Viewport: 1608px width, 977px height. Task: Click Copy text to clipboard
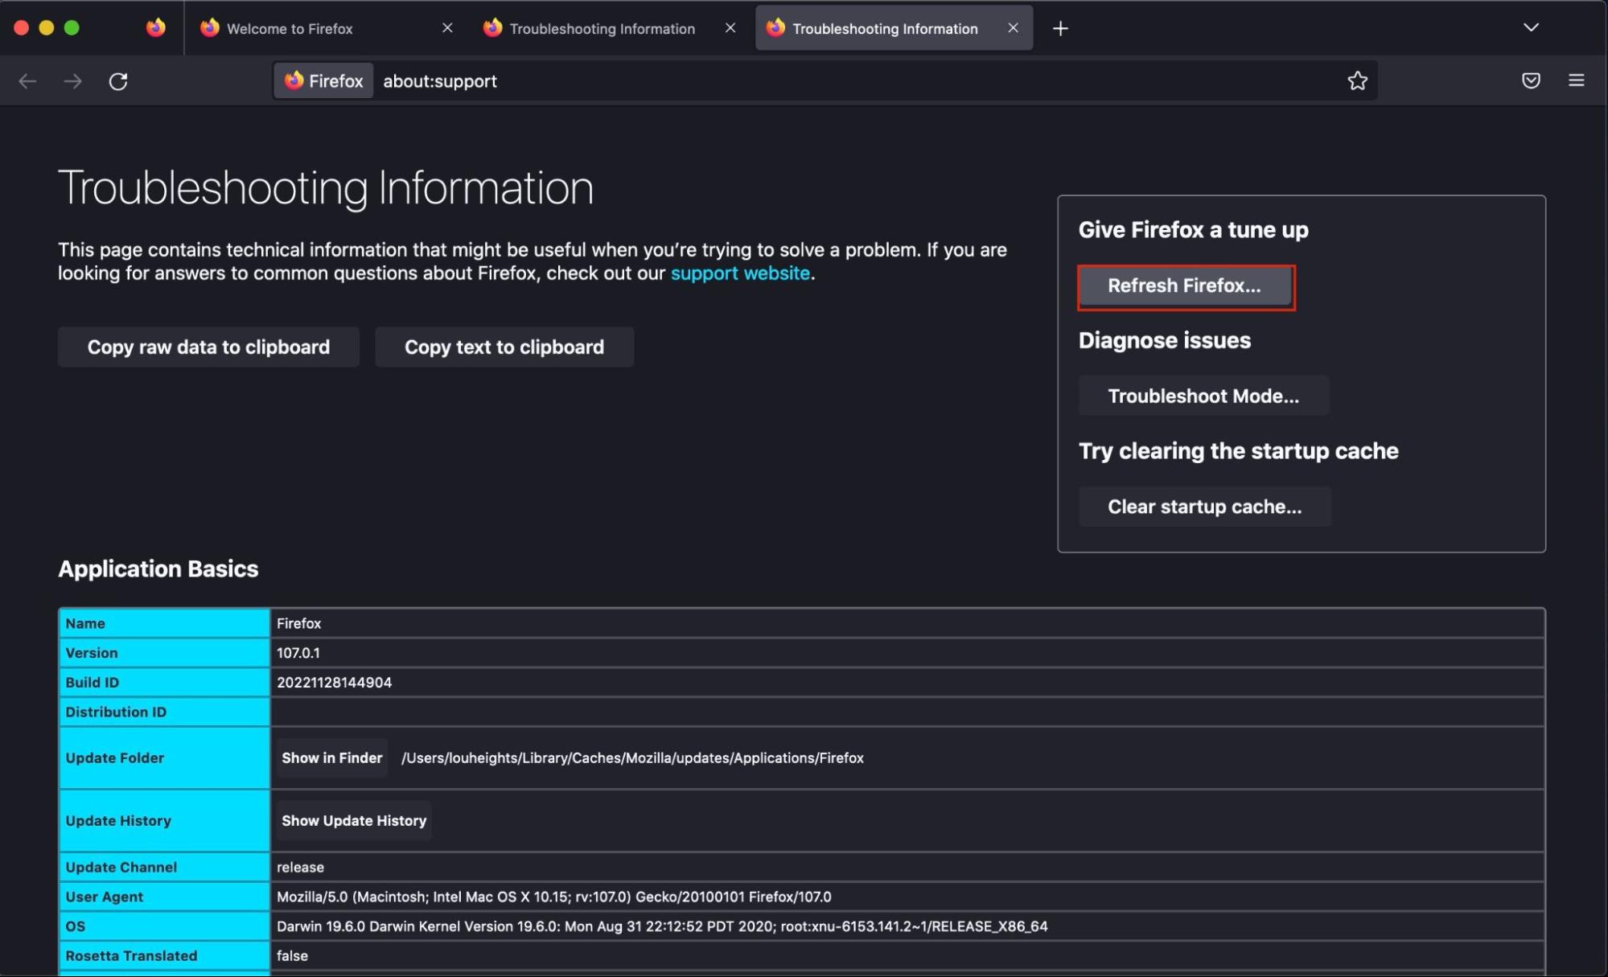[504, 347]
